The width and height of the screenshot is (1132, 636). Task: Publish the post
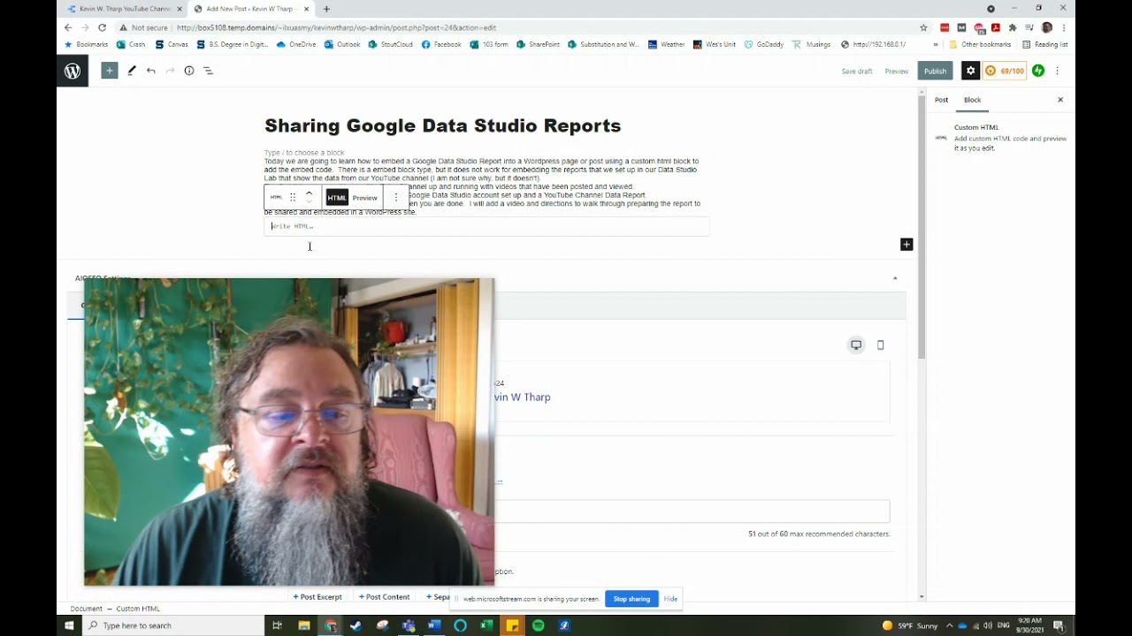tap(935, 71)
